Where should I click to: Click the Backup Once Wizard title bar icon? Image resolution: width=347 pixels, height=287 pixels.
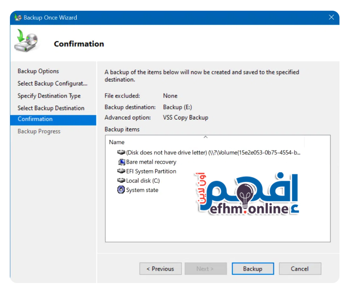point(18,17)
